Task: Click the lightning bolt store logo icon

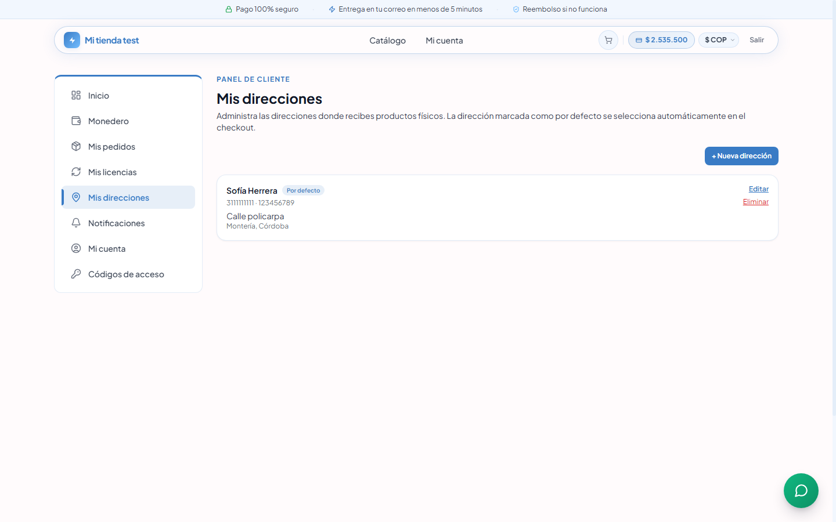Action: 72,40
